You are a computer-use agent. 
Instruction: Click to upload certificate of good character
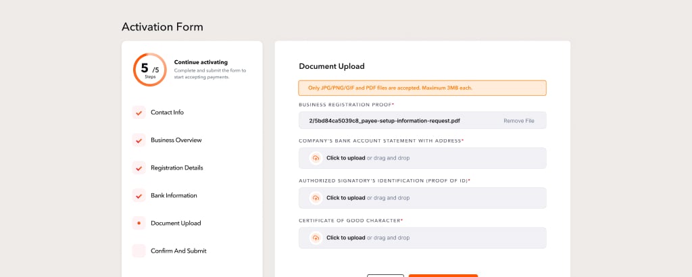click(345, 238)
